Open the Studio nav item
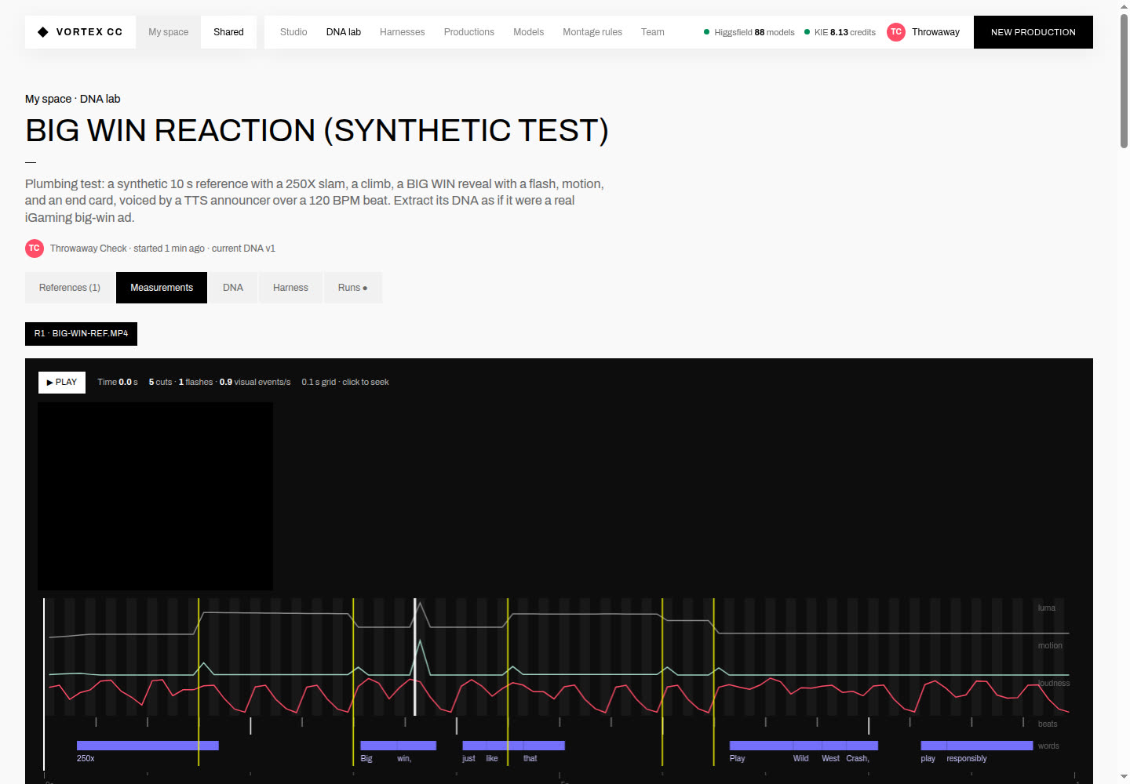The image size is (1130, 784). click(x=293, y=32)
